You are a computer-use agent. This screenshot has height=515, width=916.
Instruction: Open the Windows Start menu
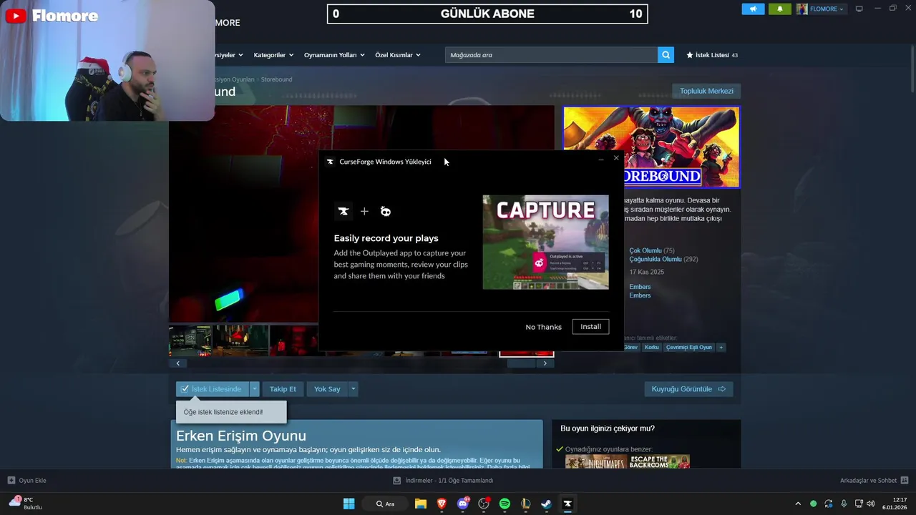click(x=349, y=504)
